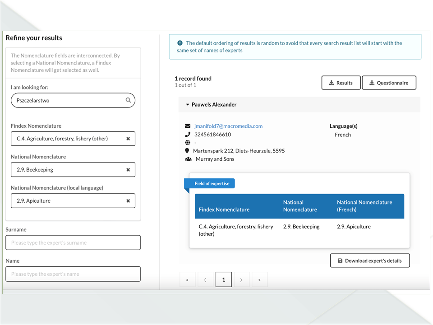Collapse the Pauwels Alexander record
This screenshot has width=433, height=325.
pos(188,105)
